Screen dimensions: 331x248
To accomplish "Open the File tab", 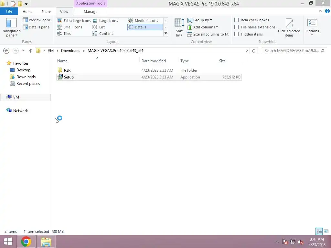I will coord(9,11).
